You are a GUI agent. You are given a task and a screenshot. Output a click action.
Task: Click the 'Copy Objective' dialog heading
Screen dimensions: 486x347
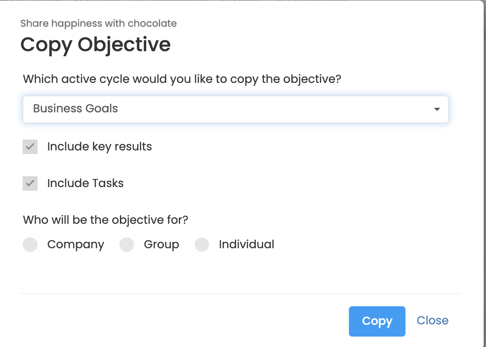[x=95, y=44]
